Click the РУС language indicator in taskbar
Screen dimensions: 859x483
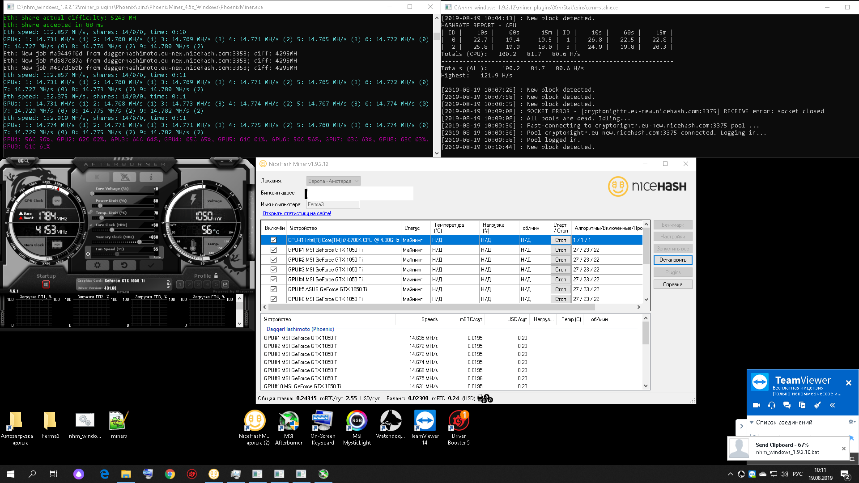[x=798, y=474]
